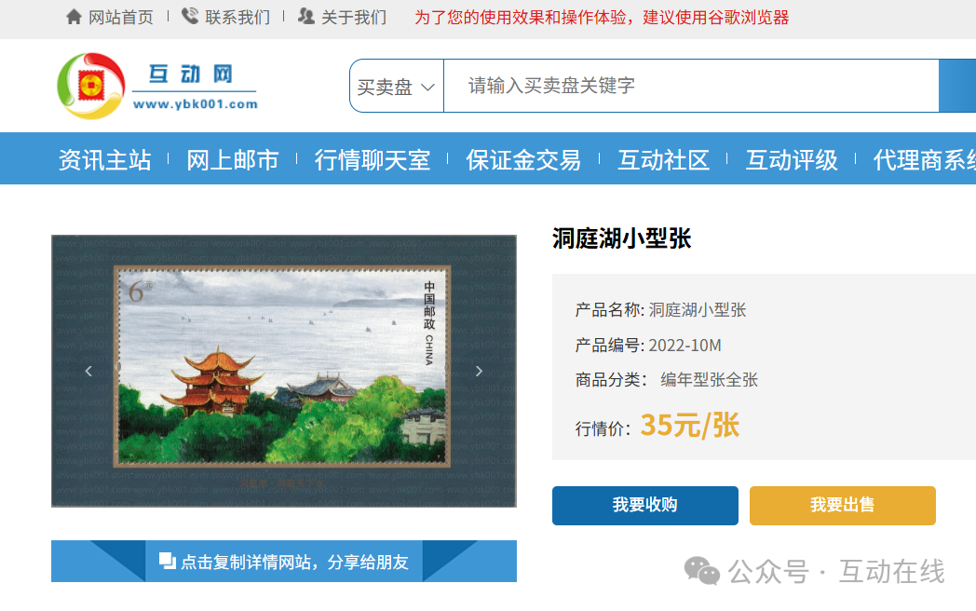The width and height of the screenshot is (976, 611).
Task: Open the 买卖盘 search category dropdown
Action: [x=397, y=87]
